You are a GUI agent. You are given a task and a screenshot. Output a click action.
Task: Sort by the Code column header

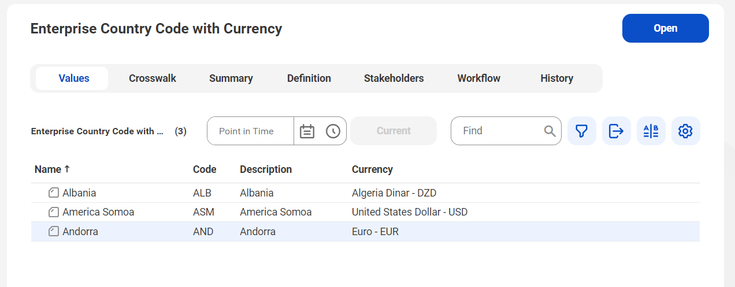pyautogui.click(x=205, y=169)
